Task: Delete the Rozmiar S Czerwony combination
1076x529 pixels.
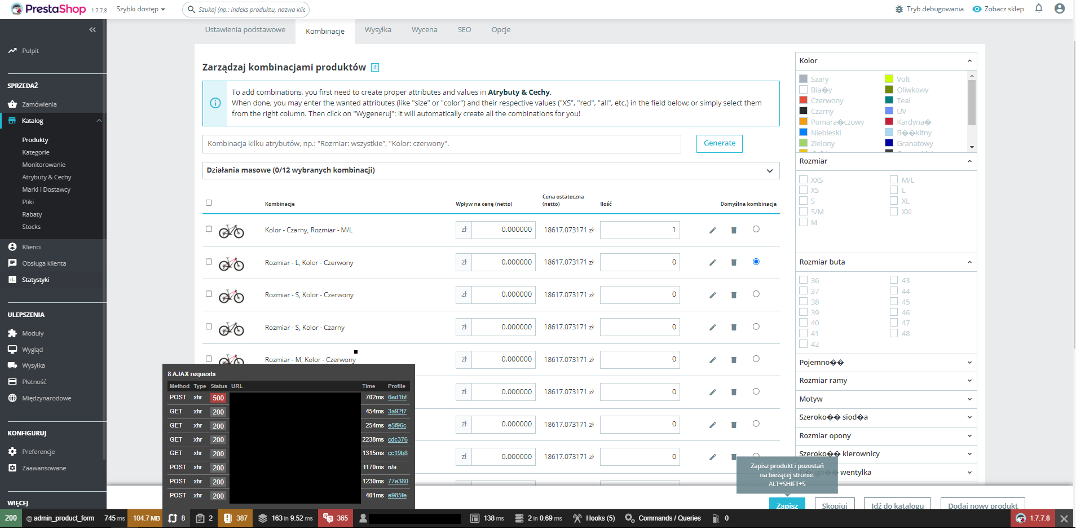Action: (734, 295)
